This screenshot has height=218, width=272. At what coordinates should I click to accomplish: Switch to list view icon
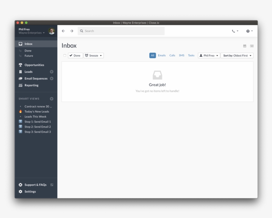[x=252, y=46]
